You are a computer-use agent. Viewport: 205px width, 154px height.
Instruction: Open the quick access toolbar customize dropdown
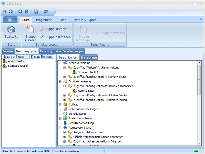(57, 12)
